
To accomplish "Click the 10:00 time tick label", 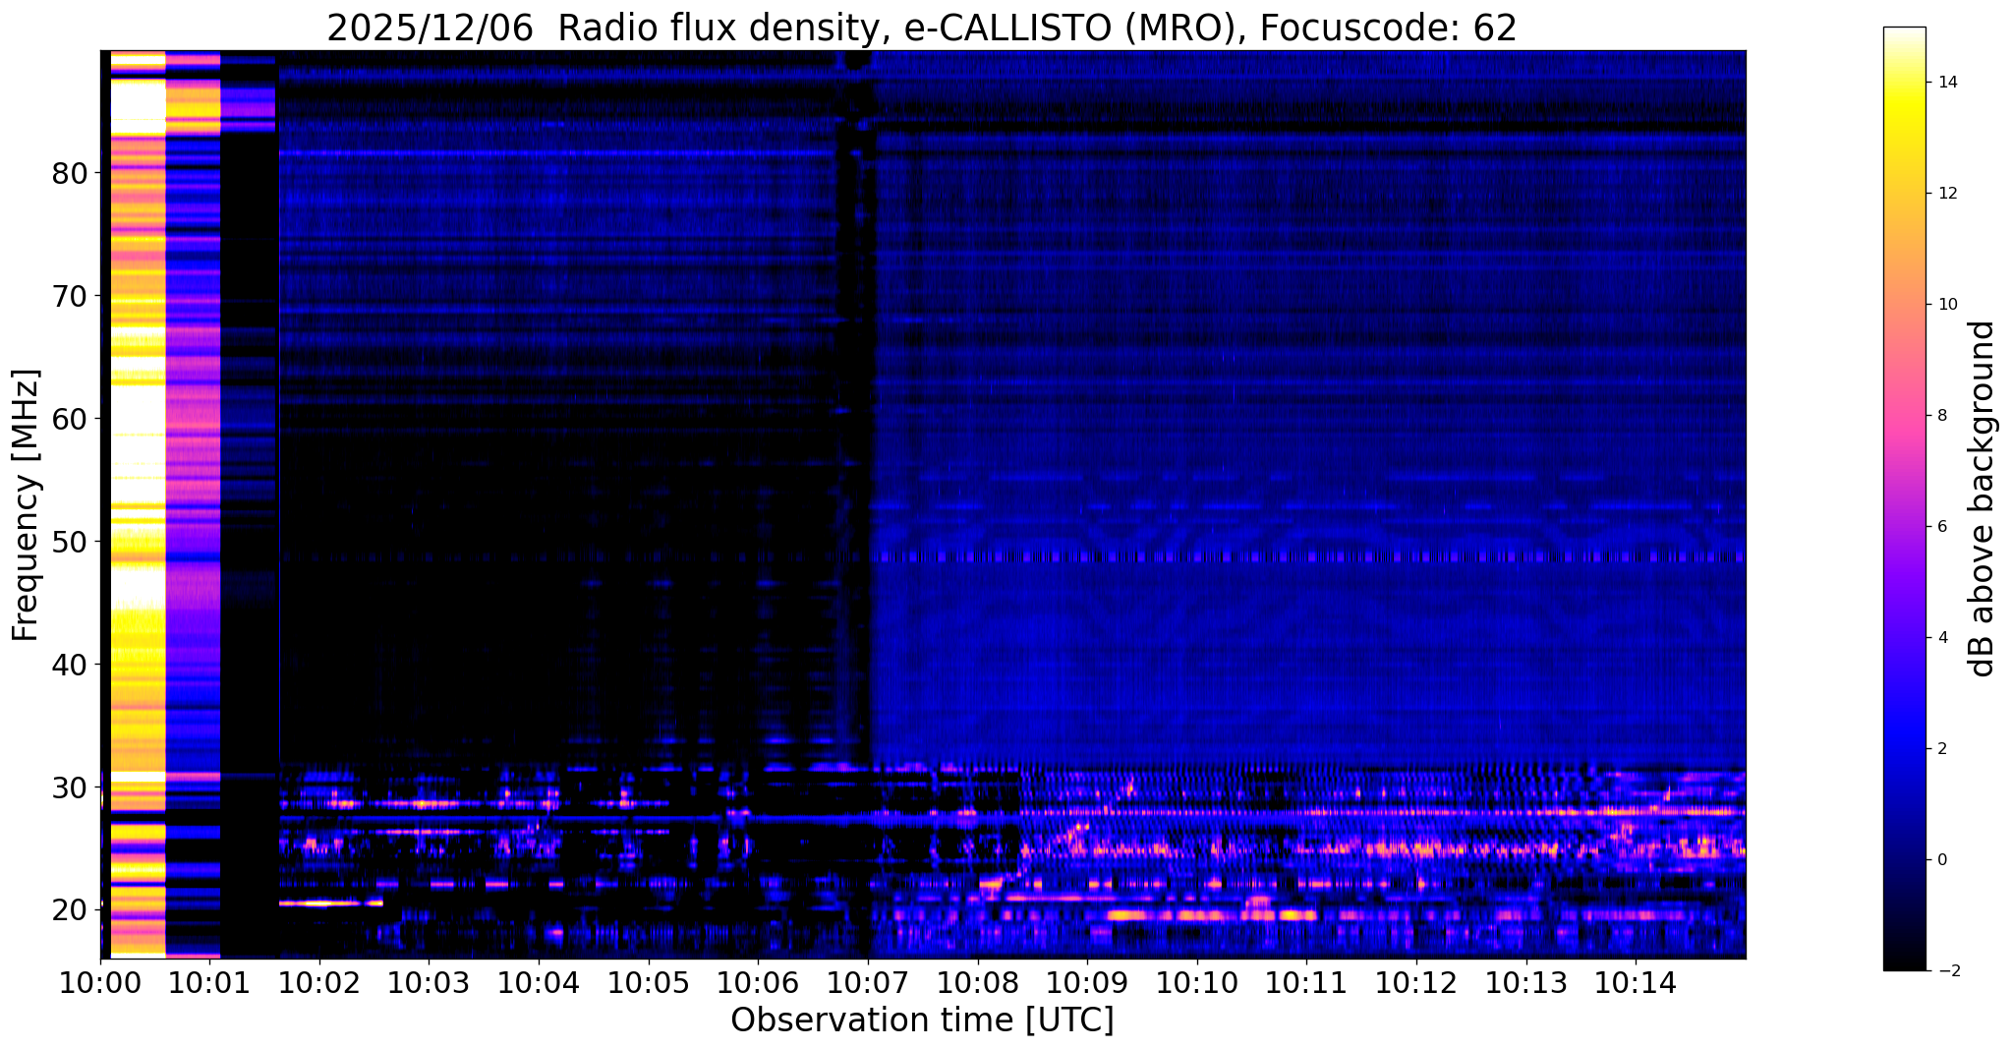I will (100, 982).
